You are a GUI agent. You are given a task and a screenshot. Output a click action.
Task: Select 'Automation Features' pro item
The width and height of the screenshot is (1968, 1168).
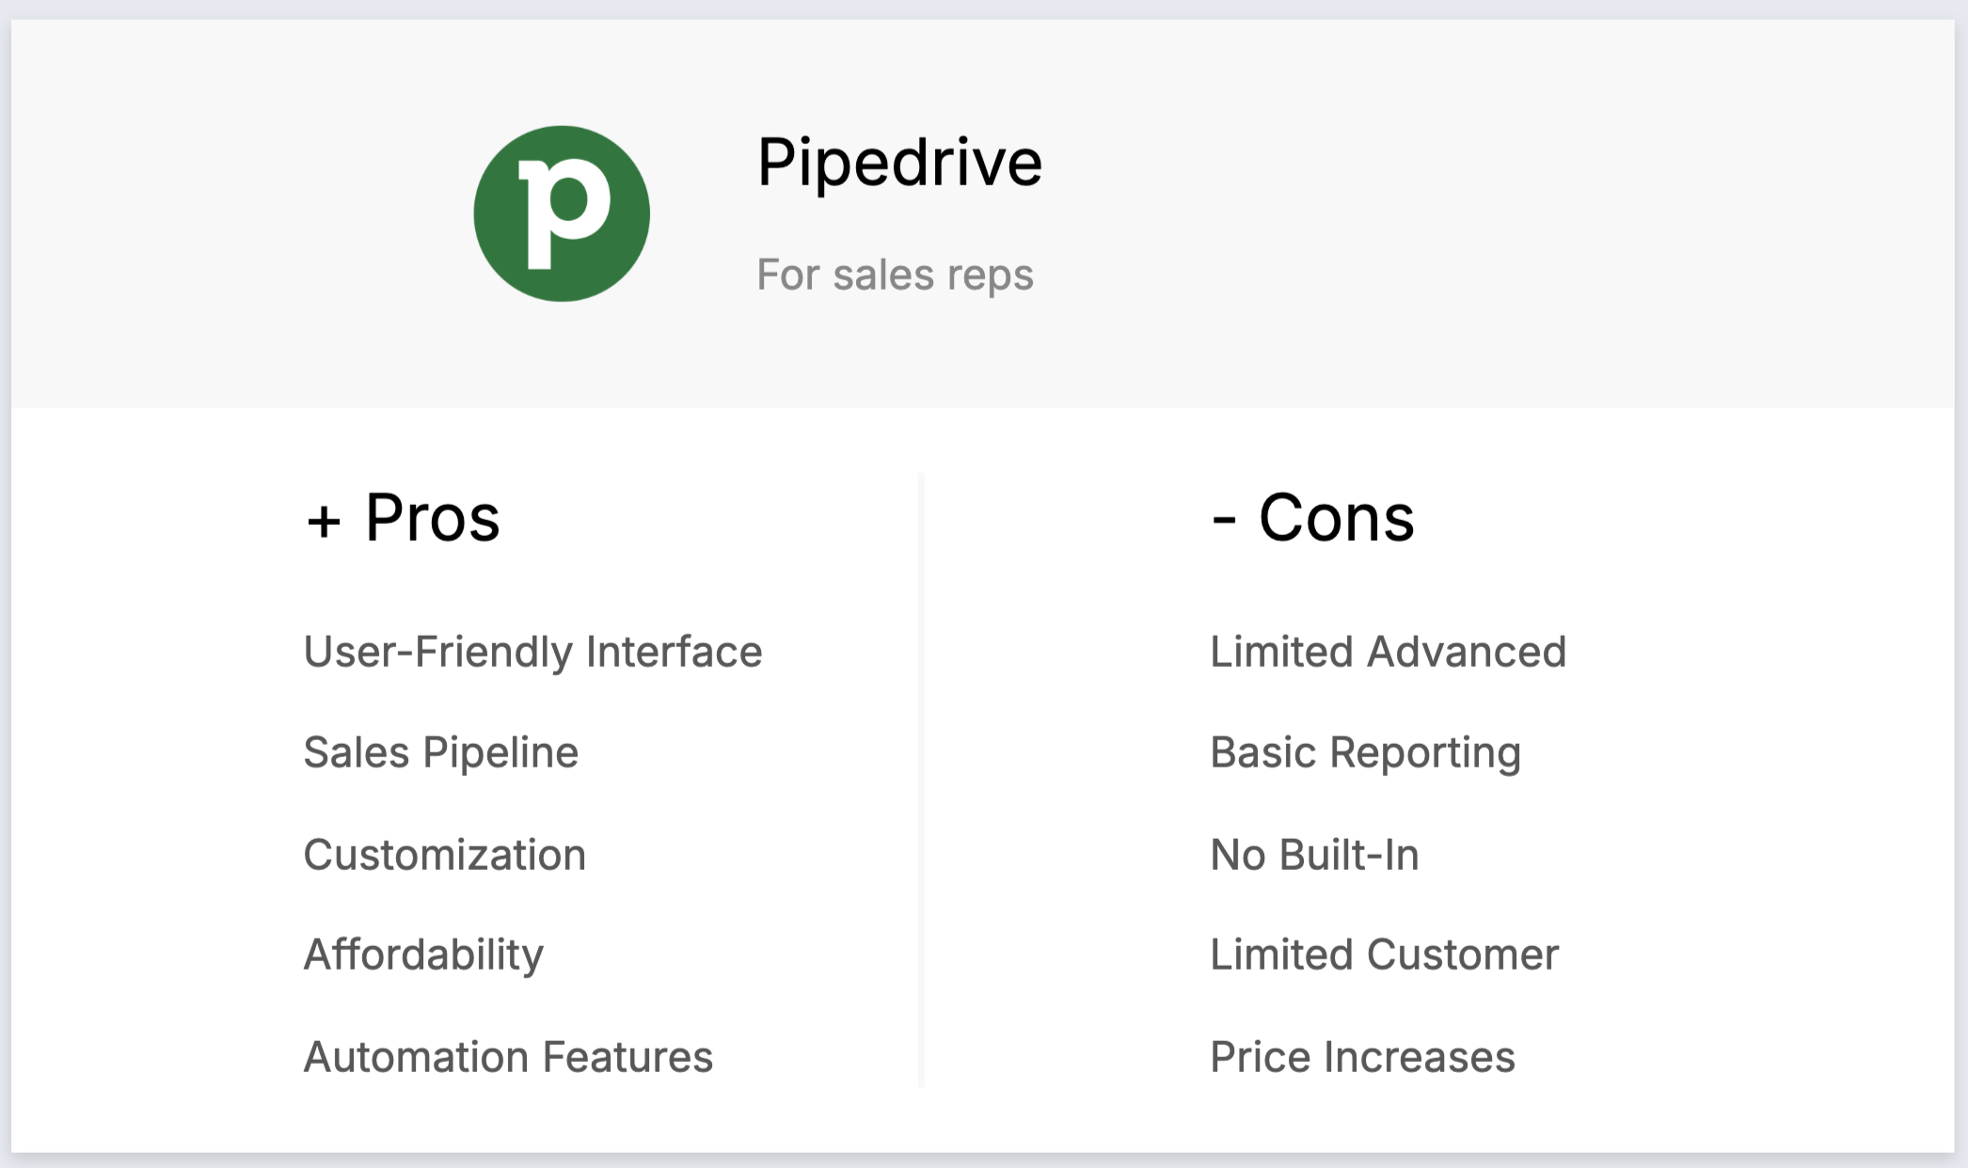coord(508,1057)
